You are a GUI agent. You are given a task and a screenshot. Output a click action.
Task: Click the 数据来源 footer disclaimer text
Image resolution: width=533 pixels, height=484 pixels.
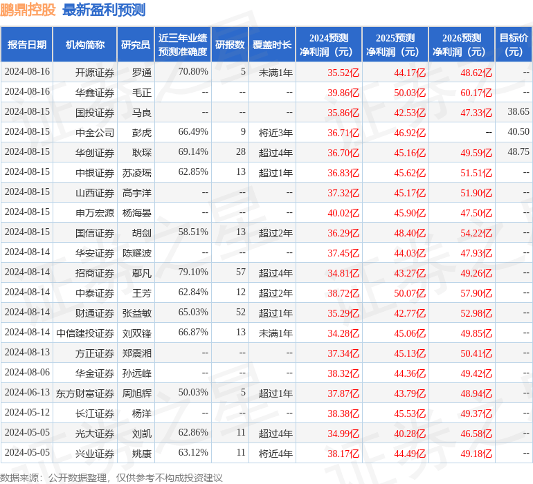(111, 478)
